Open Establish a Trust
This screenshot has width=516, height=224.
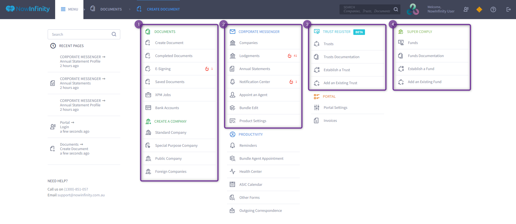coord(337,70)
